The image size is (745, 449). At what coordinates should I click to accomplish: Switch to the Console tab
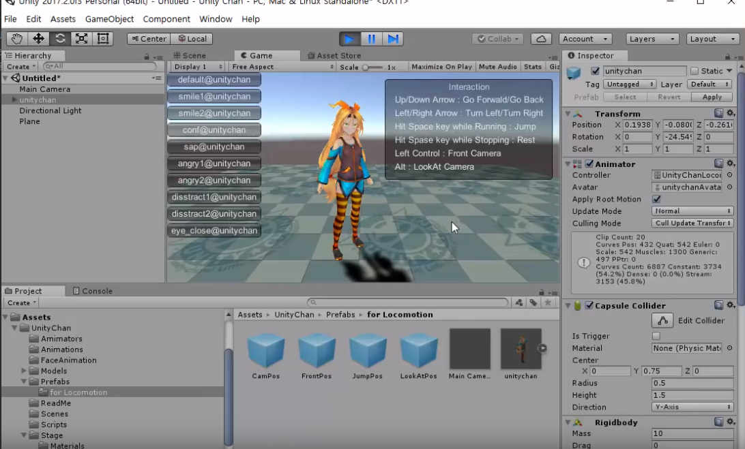tap(93, 291)
